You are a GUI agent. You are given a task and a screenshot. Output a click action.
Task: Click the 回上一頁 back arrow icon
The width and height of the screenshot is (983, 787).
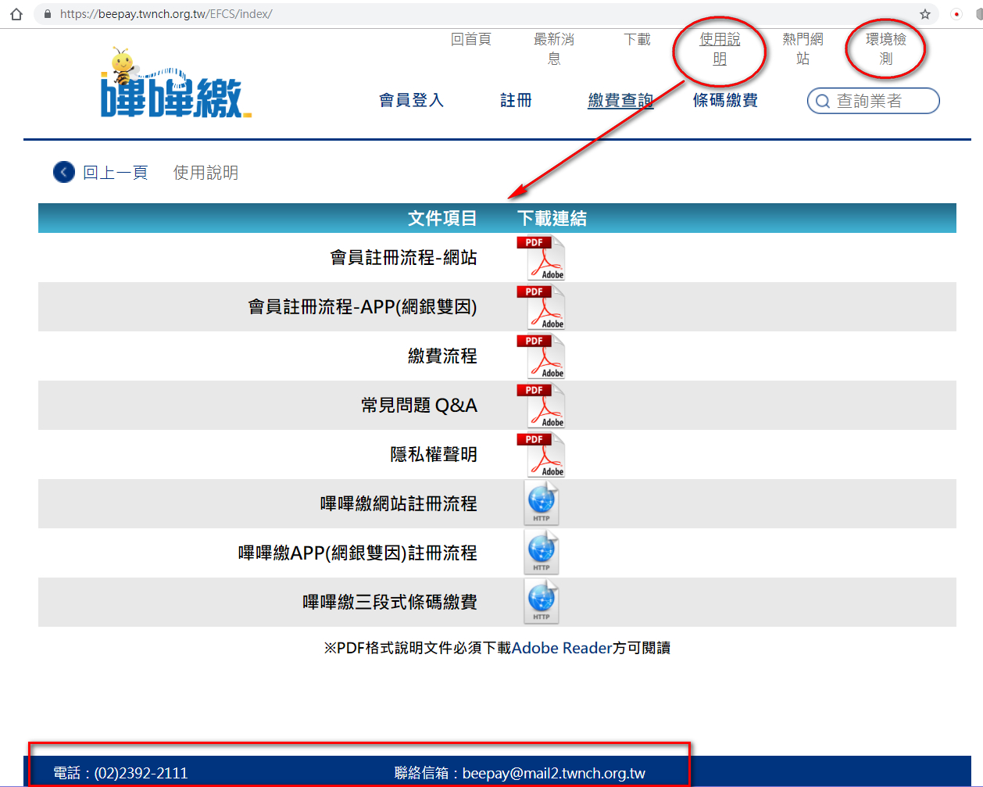pyautogui.click(x=64, y=172)
